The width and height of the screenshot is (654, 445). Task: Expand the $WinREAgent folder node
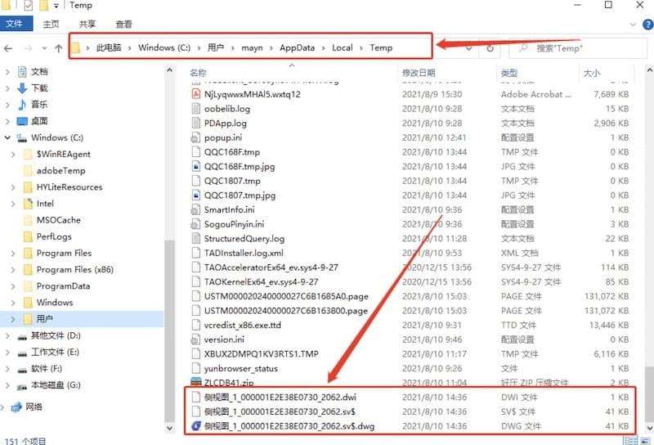[x=13, y=154]
